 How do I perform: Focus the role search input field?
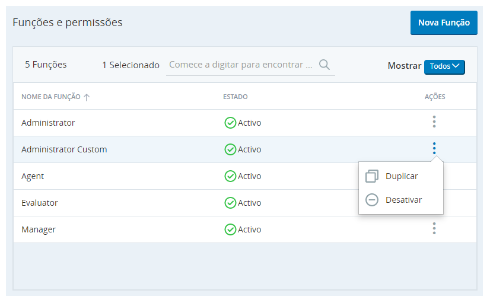(x=241, y=65)
